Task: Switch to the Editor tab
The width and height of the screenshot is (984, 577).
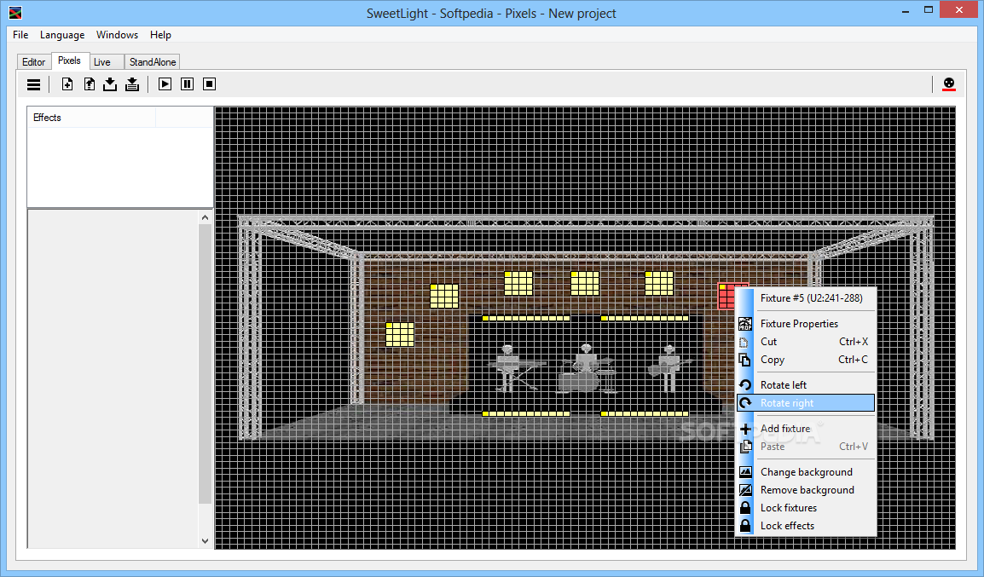Action: point(33,61)
